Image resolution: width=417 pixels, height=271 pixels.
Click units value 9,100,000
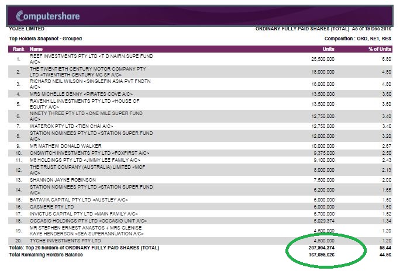(324, 160)
